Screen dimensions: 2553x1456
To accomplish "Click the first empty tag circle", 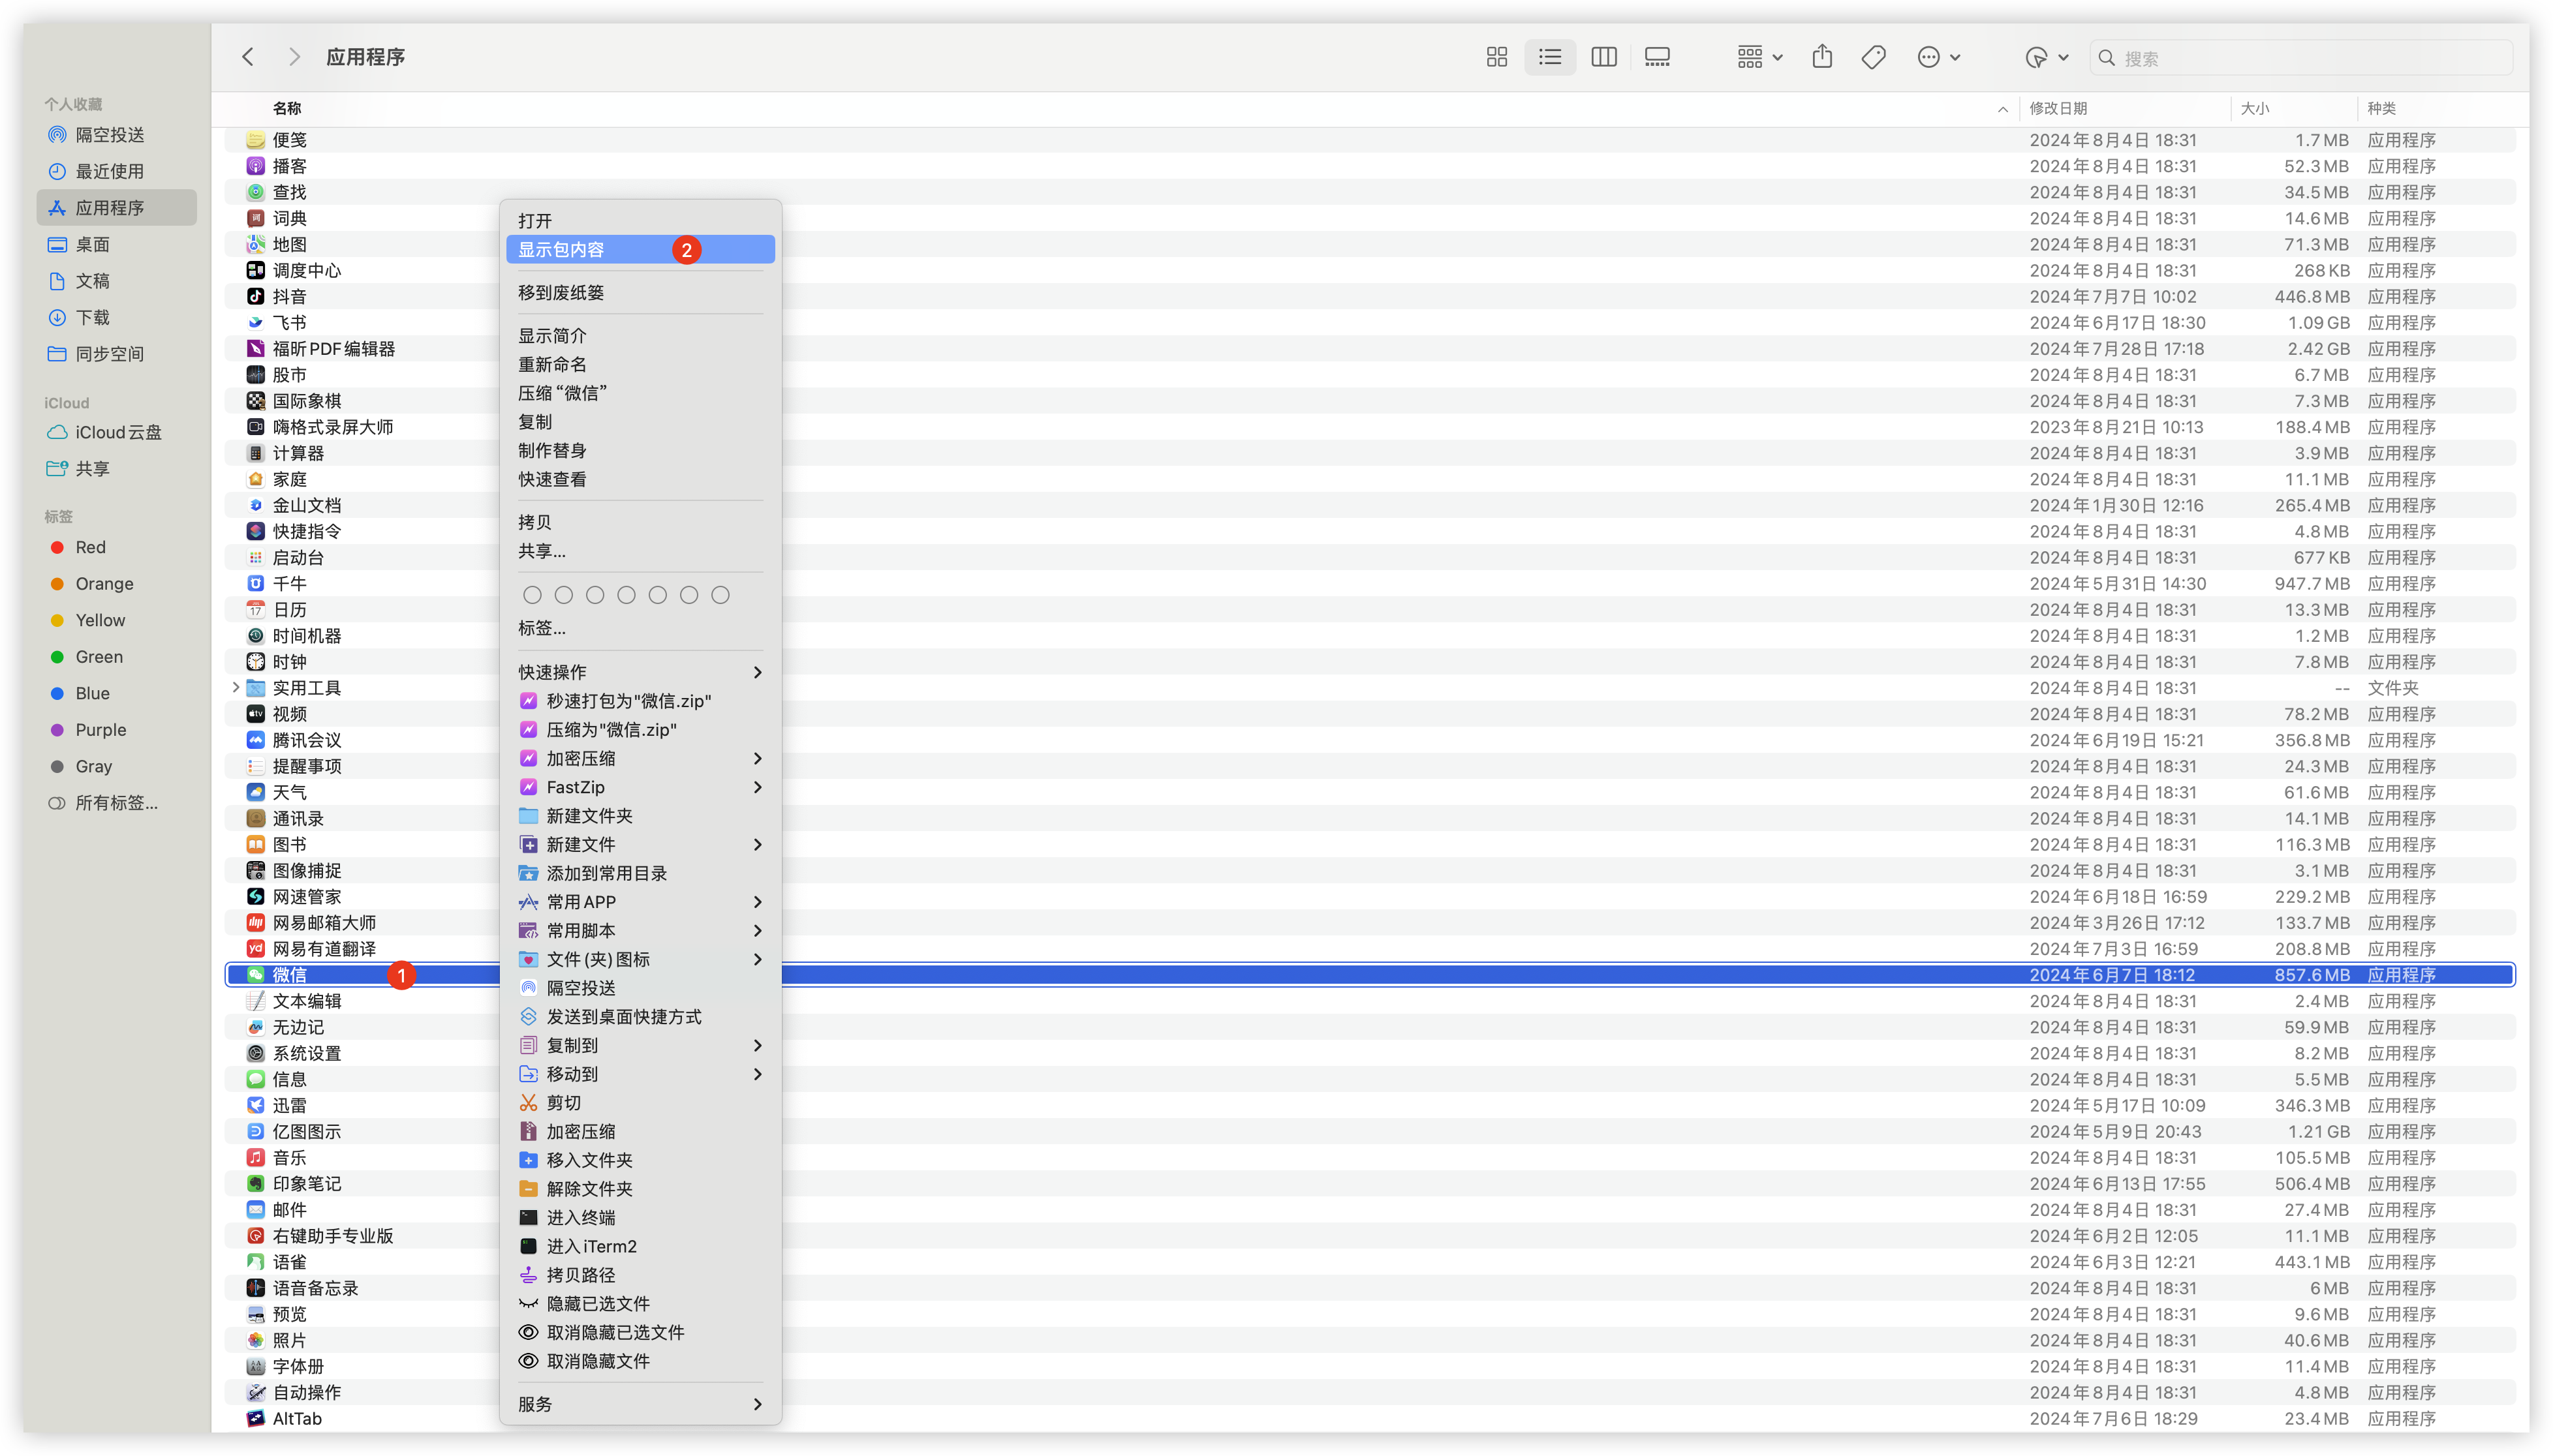I will click(x=533, y=595).
